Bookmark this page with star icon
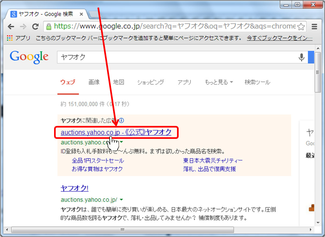This screenshot has height=237, width=325. coord(301,27)
